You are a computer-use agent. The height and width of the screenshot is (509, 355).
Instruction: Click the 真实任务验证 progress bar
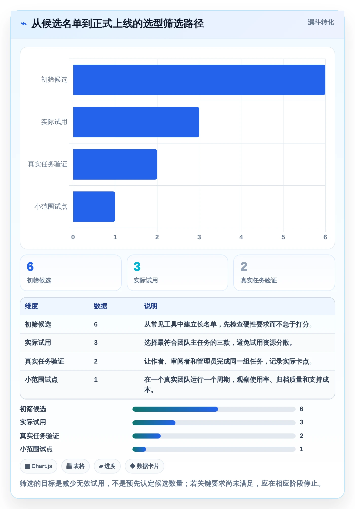214,436
